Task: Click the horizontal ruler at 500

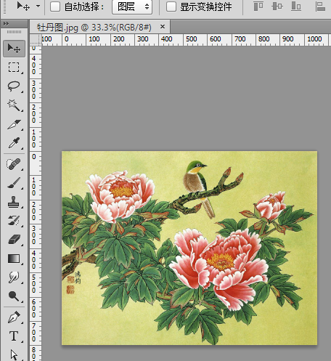Action: click(x=191, y=39)
